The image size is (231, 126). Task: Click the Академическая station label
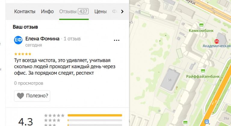tap(217, 46)
